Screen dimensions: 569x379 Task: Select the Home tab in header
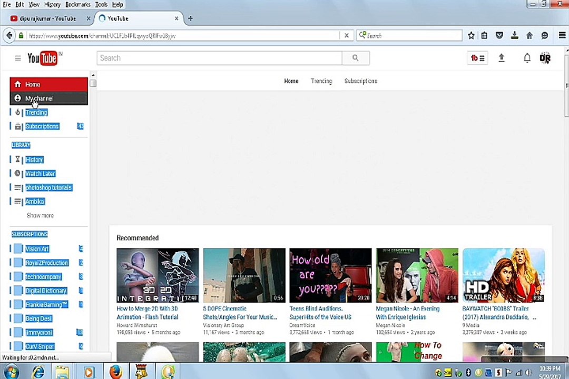pos(291,81)
